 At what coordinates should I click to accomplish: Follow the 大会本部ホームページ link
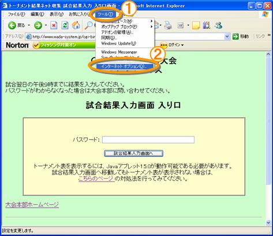32,205
